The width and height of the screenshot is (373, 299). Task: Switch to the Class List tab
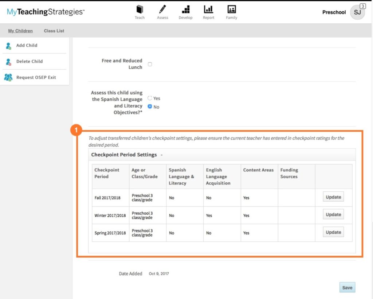tap(54, 31)
